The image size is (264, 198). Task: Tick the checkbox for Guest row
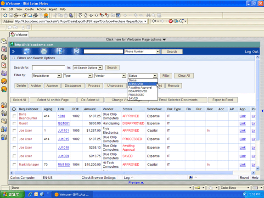point(14,124)
